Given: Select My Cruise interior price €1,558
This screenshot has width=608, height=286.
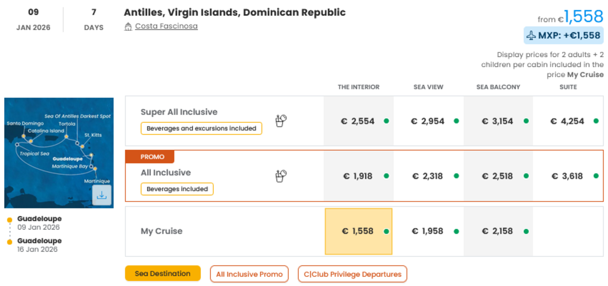Looking at the screenshot, I should pyautogui.click(x=358, y=231).
